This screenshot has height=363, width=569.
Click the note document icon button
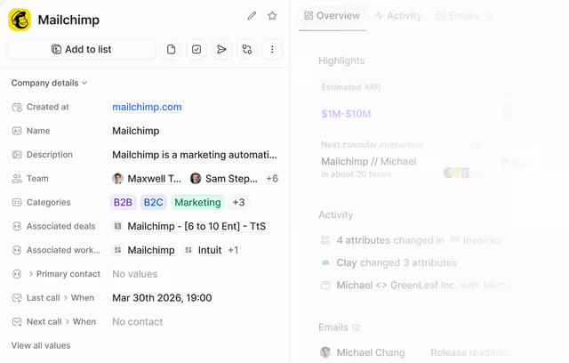171,49
